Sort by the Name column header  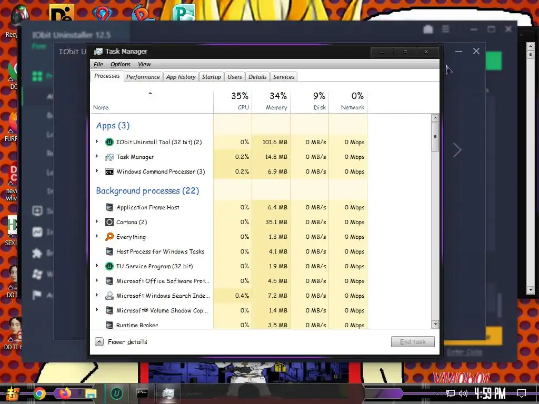pos(152,101)
